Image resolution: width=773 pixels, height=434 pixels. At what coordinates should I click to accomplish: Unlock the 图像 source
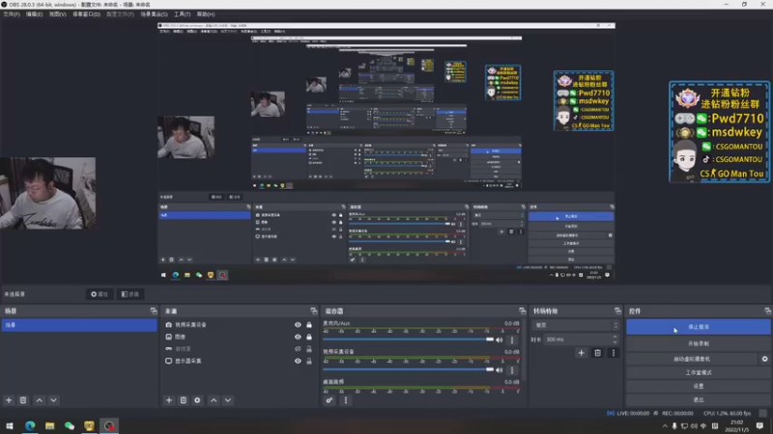(x=309, y=337)
